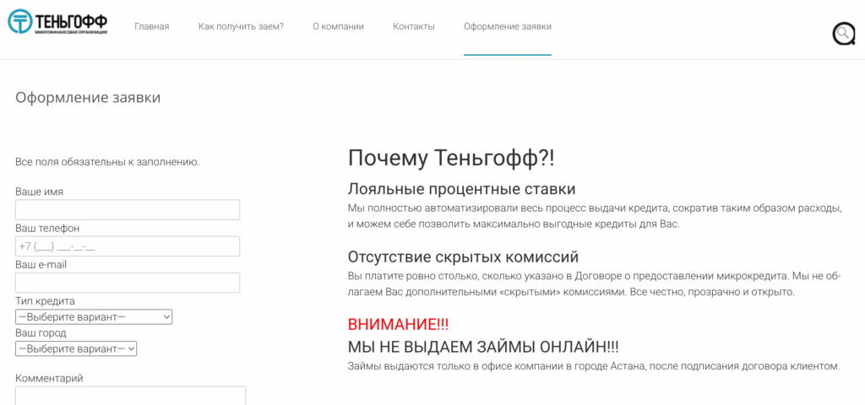Go to the Главная page
The height and width of the screenshot is (405, 865).
click(152, 26)
